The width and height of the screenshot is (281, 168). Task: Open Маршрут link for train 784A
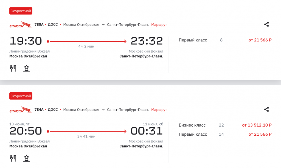(x=159, y=110)
